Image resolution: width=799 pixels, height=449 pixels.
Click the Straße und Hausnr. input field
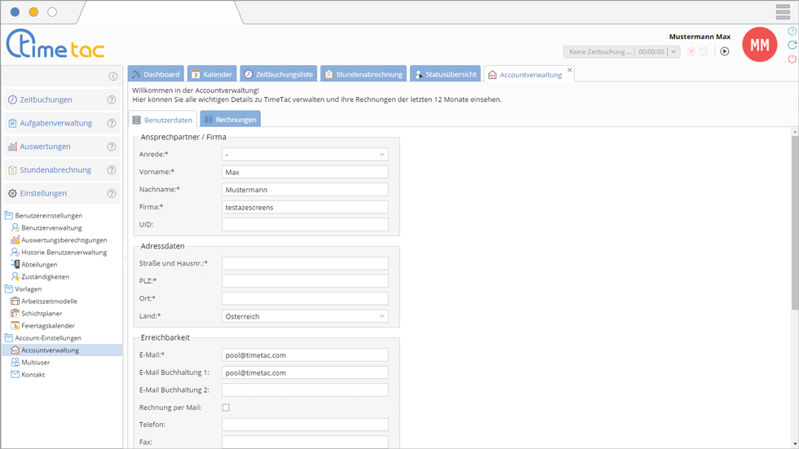point(305,263)
